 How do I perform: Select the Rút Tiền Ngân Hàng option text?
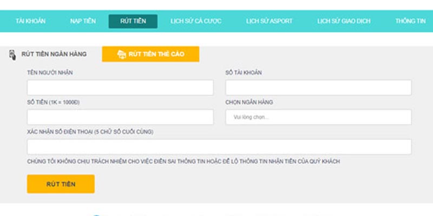point(54,54)
